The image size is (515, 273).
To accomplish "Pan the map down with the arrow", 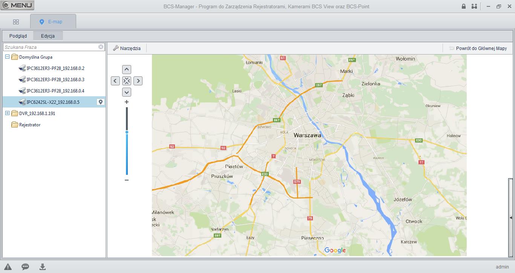I will click(127, 92).
